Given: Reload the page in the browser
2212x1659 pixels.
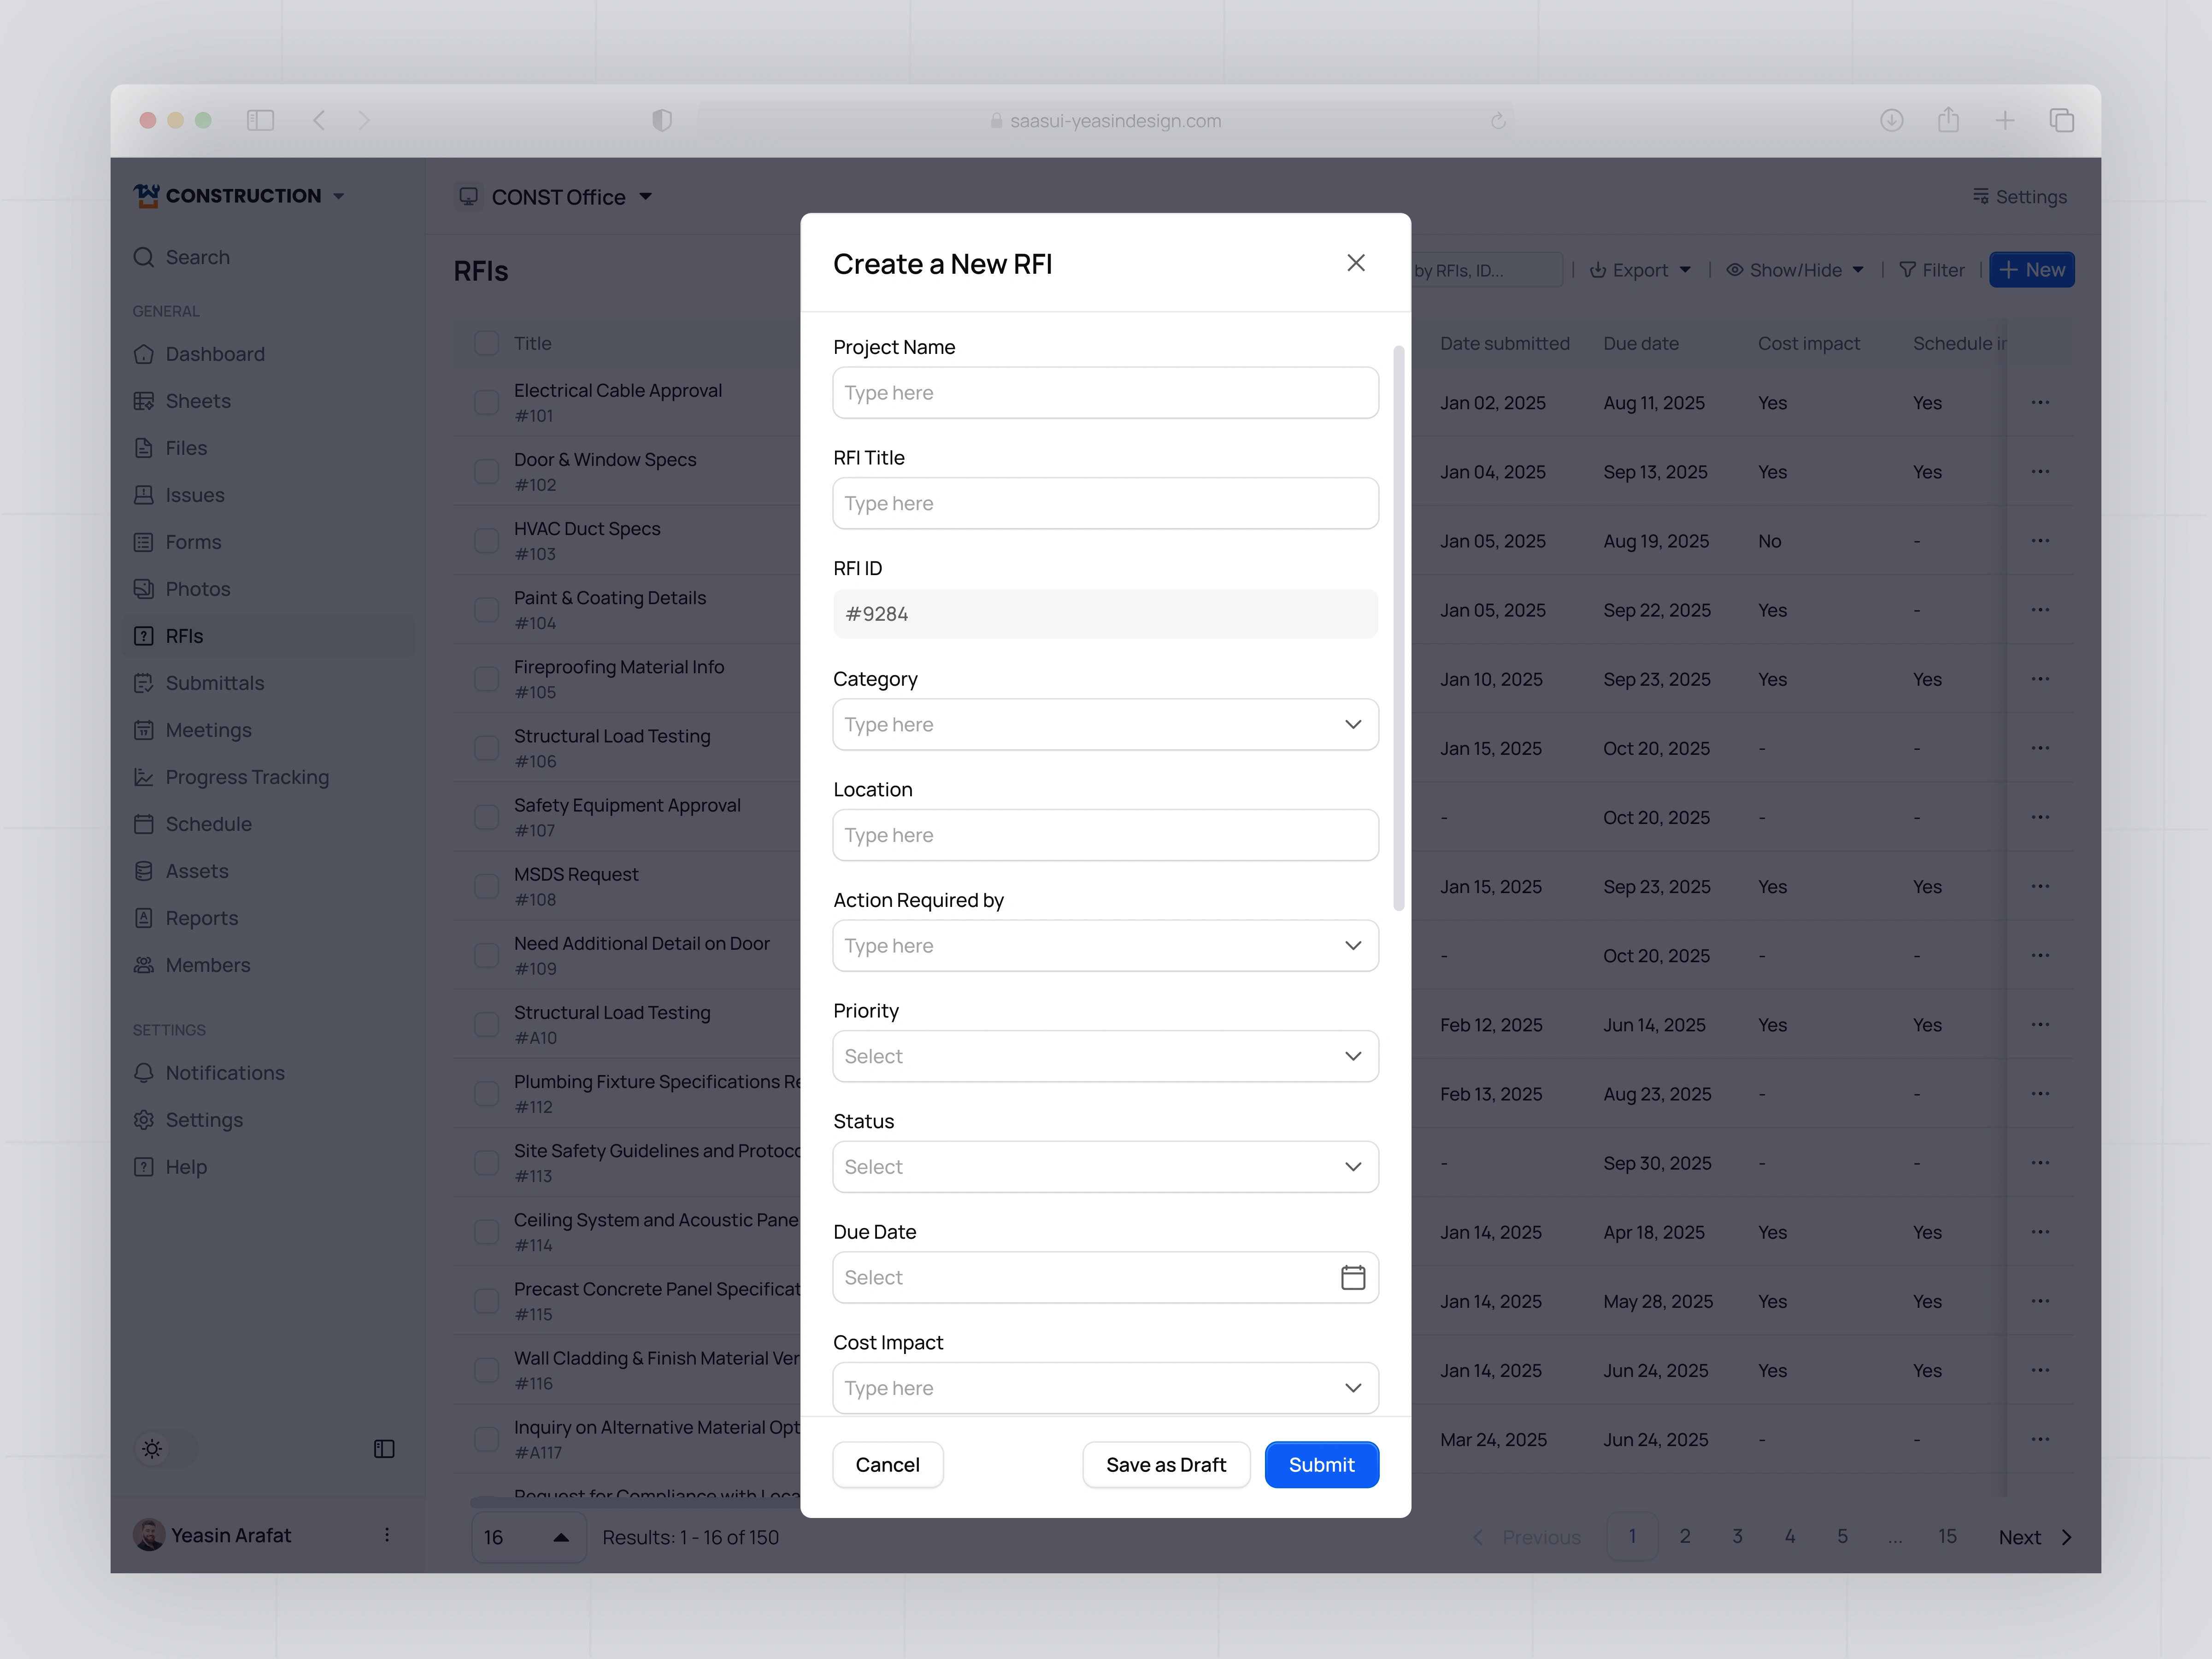Looking at the screenshot, I should click(1498, 121).
